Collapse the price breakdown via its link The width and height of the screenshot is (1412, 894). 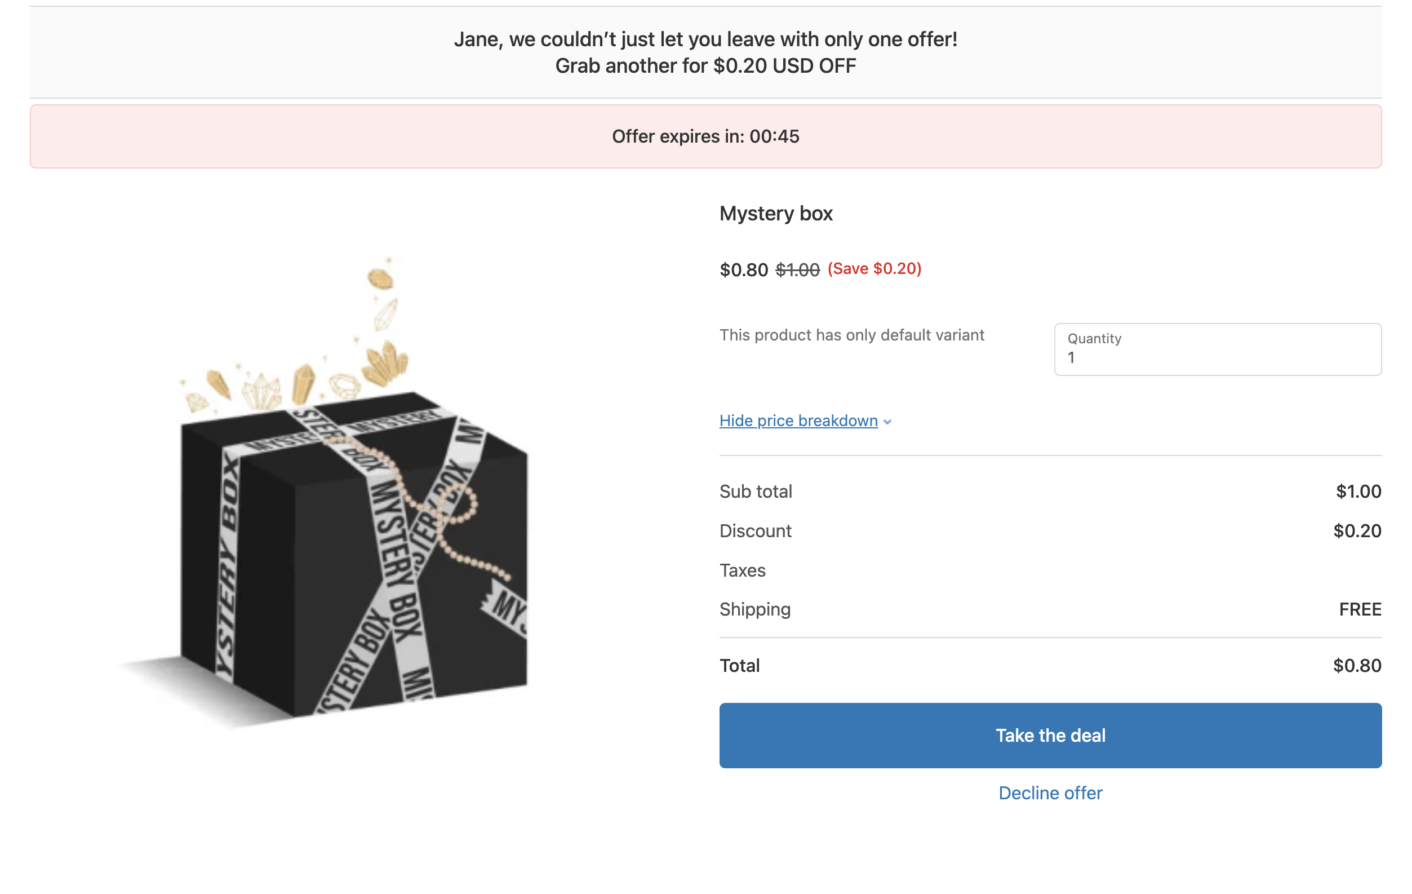click(x=798, y=421)
